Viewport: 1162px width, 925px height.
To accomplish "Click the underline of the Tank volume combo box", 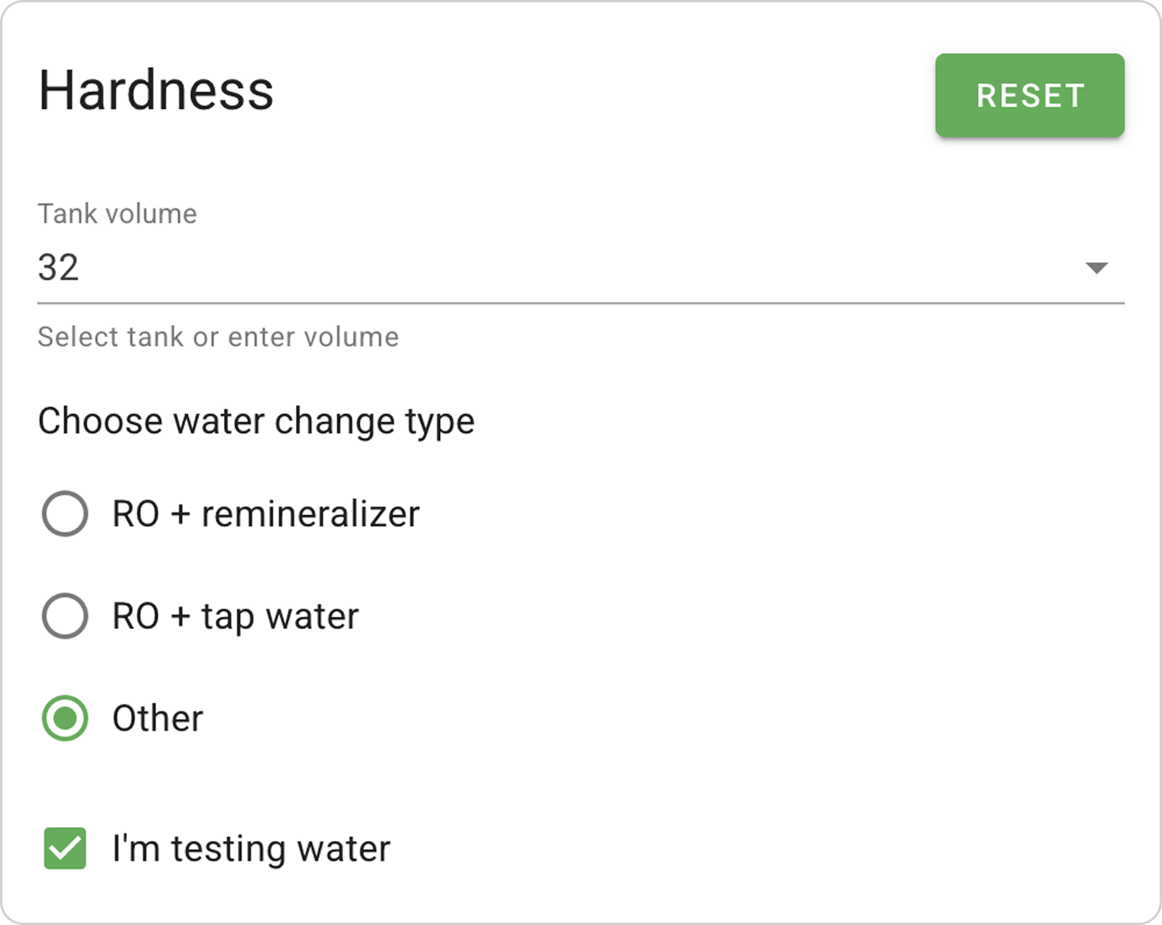I will tap(581, 303).
